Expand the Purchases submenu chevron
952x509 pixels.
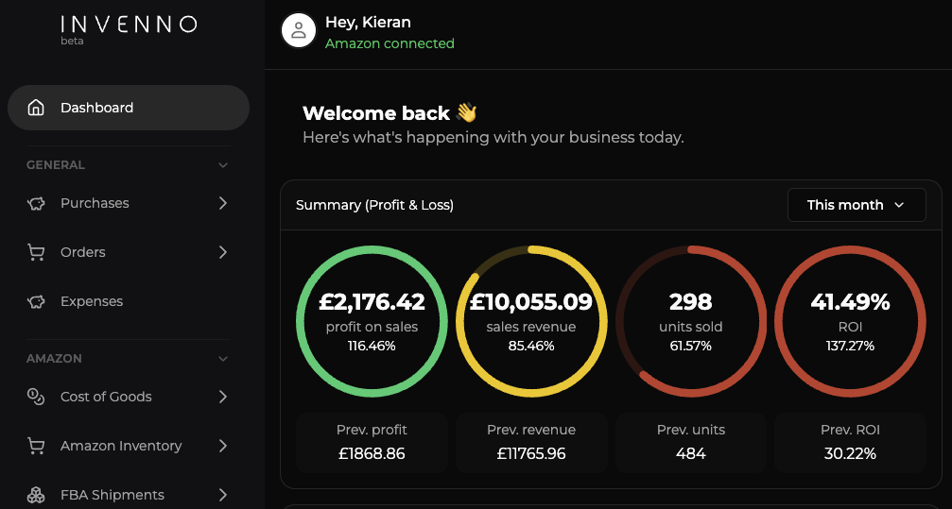coord(223,203)
